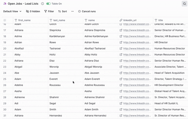Click the first name cell 'Abe'
The height and width of the screenshot is (119, 188).
pyautogui.click(x=30, y=73)
